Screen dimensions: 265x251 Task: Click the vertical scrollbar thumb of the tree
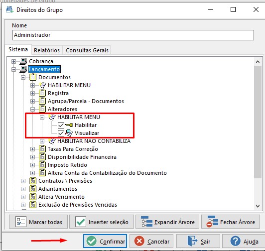(x=258, y=122)
